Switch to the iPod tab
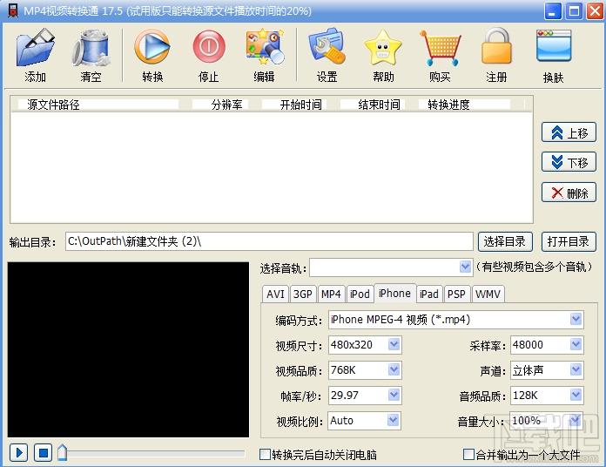The height and width of the screenshot is (467, 606). [x=360, y=294]
